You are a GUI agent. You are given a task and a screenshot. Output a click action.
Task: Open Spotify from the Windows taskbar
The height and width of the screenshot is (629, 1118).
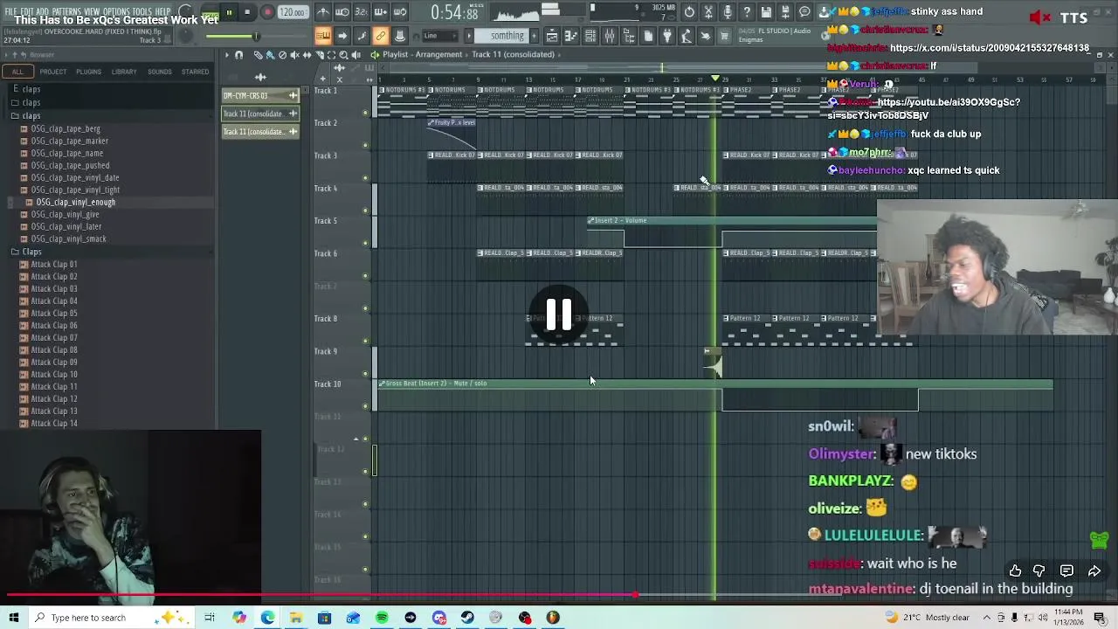tap(382, 618)
